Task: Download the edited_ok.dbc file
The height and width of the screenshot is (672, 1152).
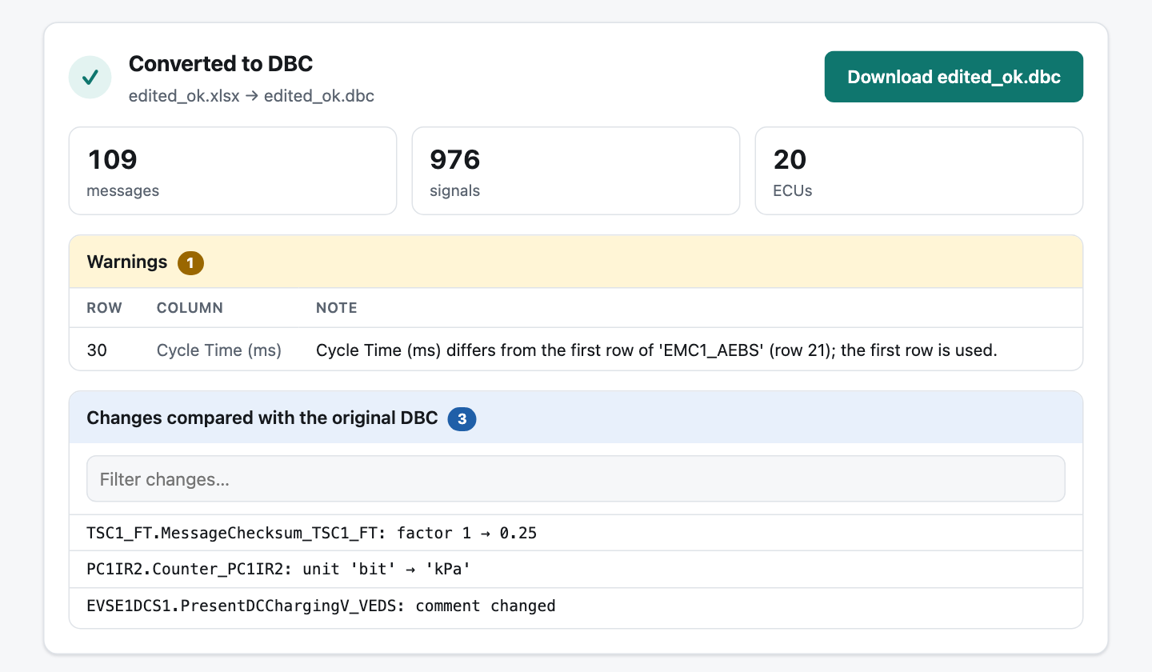Action: (x=954, y=77)
